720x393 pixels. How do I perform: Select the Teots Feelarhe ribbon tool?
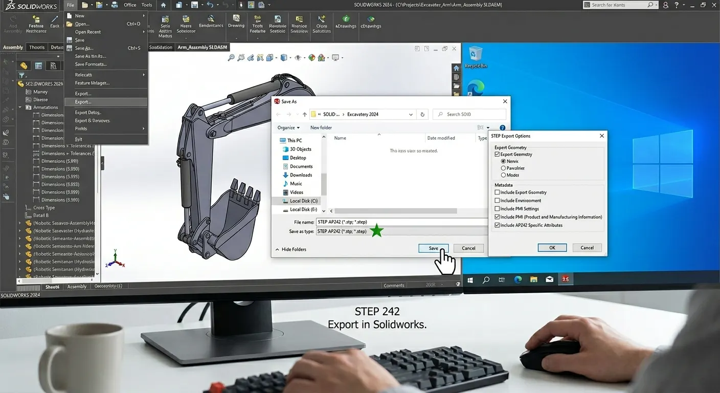coord(258,24)
